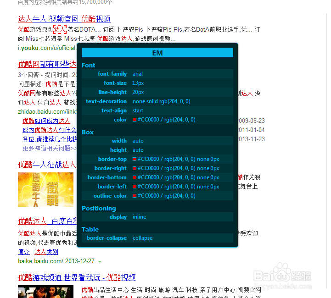Viewport: 331px width, 298px height.
Task: Open 优酷游戏频道 世界看我玩 - 优酷视频 link
Action: pos(77,277)
